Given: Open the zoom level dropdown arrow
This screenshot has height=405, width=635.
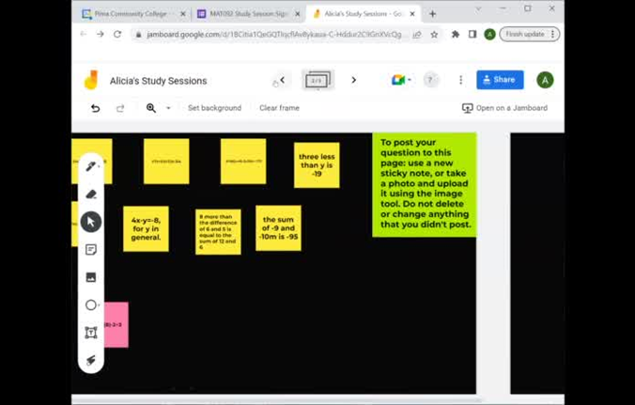Looking at the screenshot, I should point(168,108).
